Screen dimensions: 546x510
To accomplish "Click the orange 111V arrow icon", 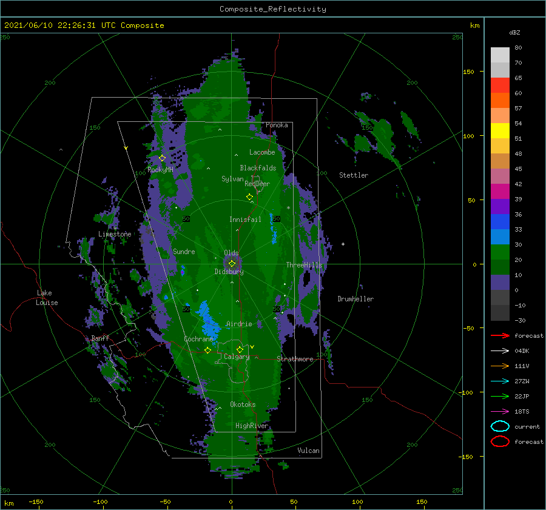I will pos(500,366).
